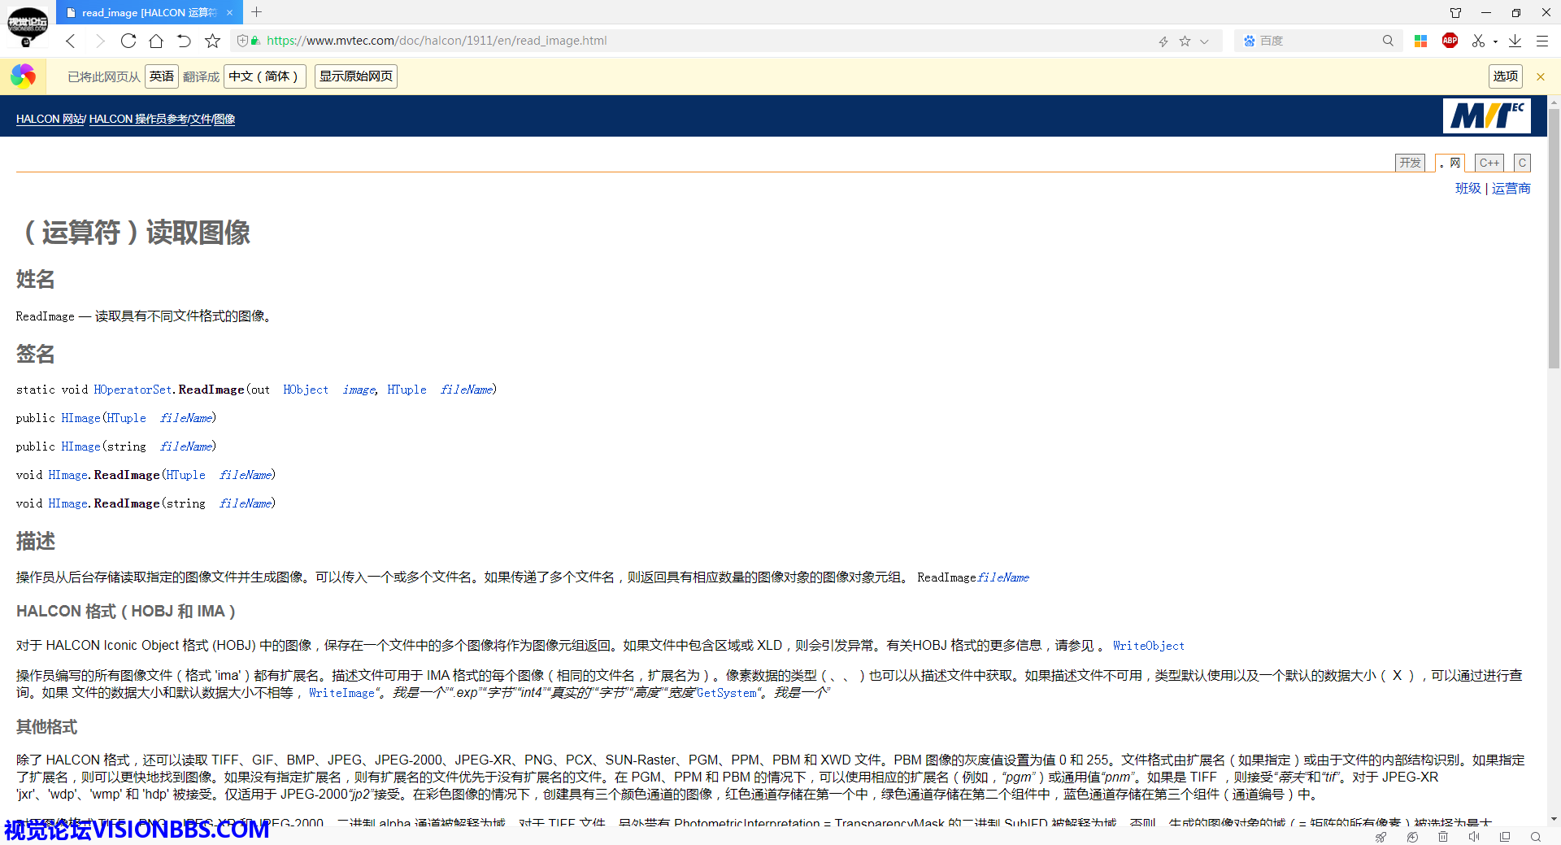Viewport: 1561px width, 845px height.
Task: Open the HALCON 操作员参考 breadcrumb link
Action: tap(138, 119)
